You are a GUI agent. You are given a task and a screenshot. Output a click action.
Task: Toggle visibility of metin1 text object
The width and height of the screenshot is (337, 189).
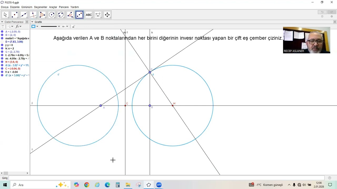pyautogui.click(x=2, y=38)
